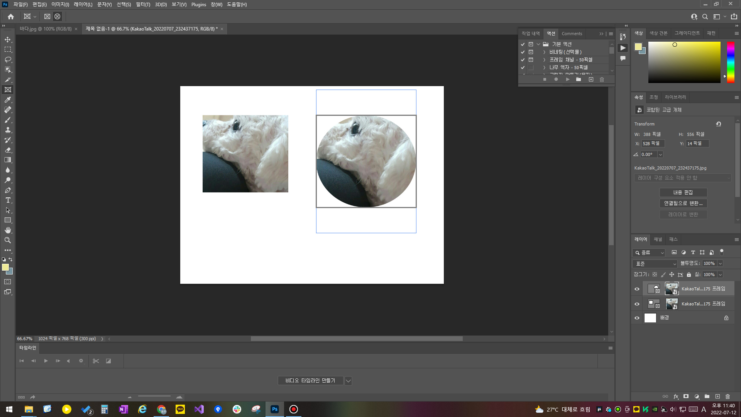Open the search icon in top bar
Screen dimensions: 741x417
pyautogui.click(x=705, y=17)
